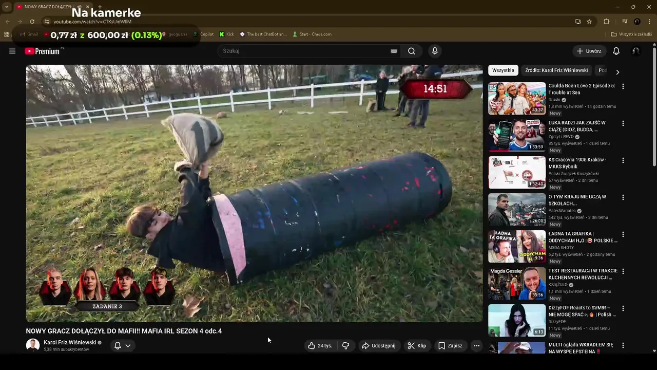Open The best ChatBot bookmark
Viewport: 657px width, 370px height.
click(x=263, y=34)
